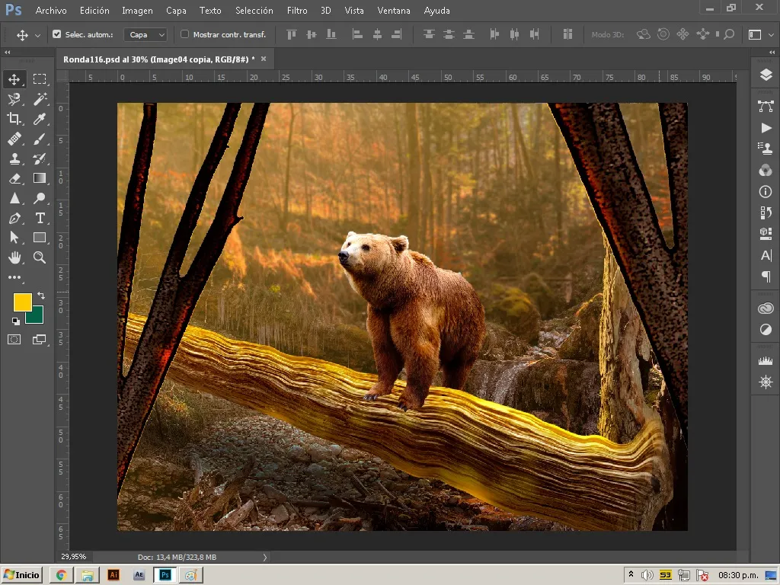Open the Actions play panel icon
The image size is (780, 585).
point(766,128)
